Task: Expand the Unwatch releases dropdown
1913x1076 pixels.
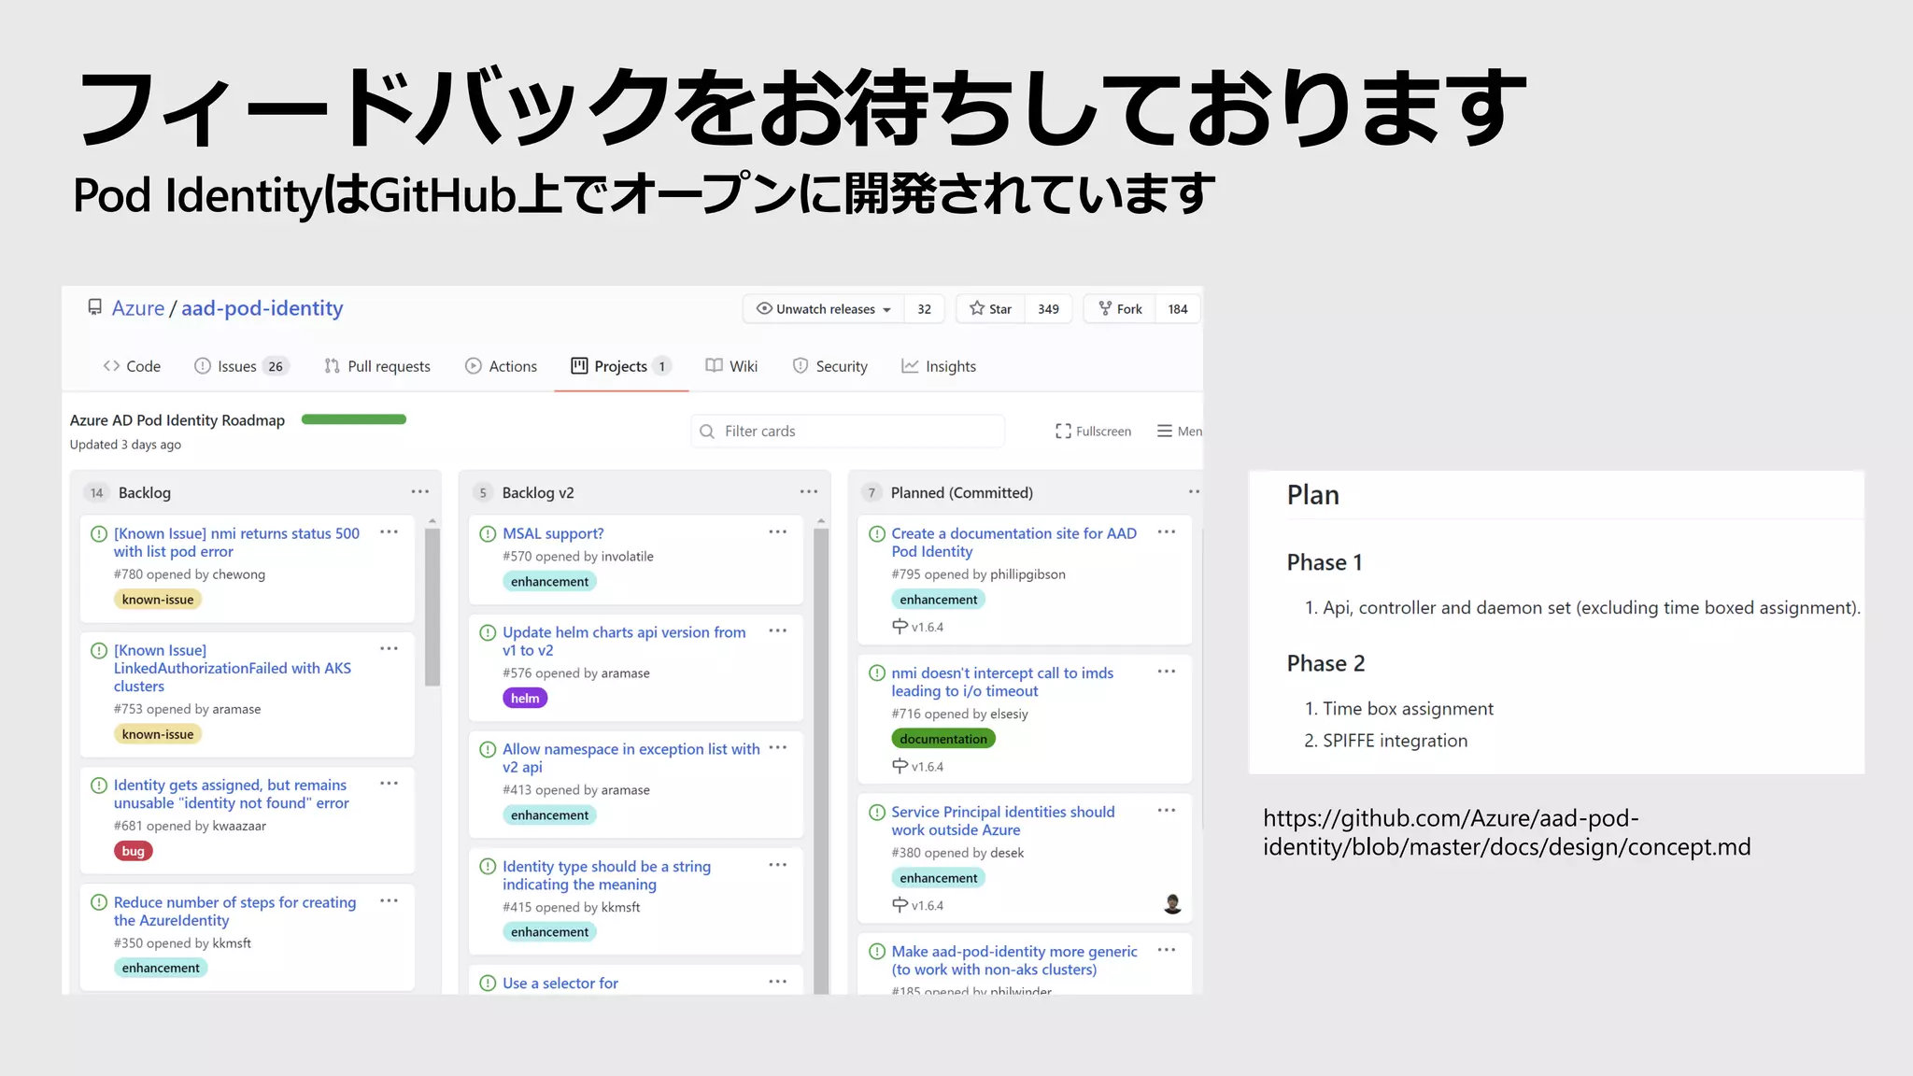Action: (823, 309)
